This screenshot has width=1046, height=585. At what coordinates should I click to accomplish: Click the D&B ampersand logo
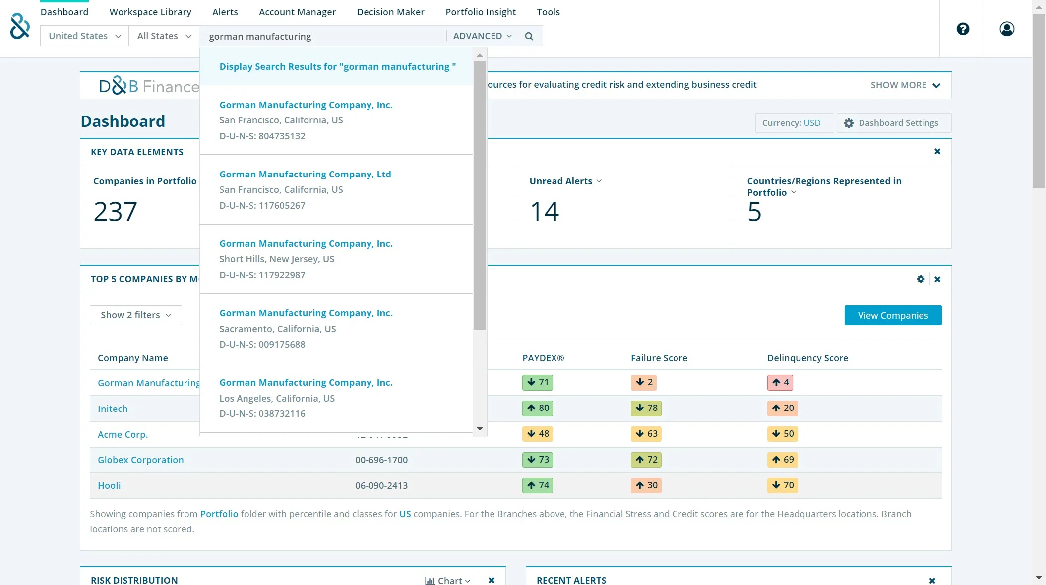pyautogui.click(x=20, y=26)
